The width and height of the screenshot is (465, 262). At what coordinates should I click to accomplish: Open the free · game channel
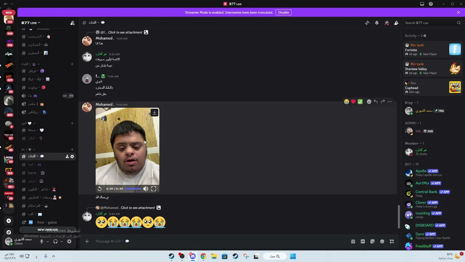pos(47,222)
